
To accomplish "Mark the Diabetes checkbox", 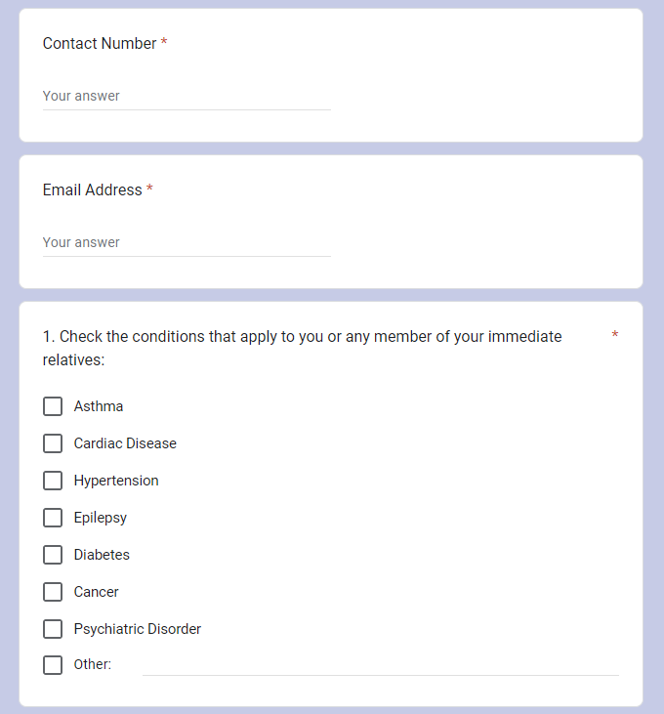I will point(53,555).
